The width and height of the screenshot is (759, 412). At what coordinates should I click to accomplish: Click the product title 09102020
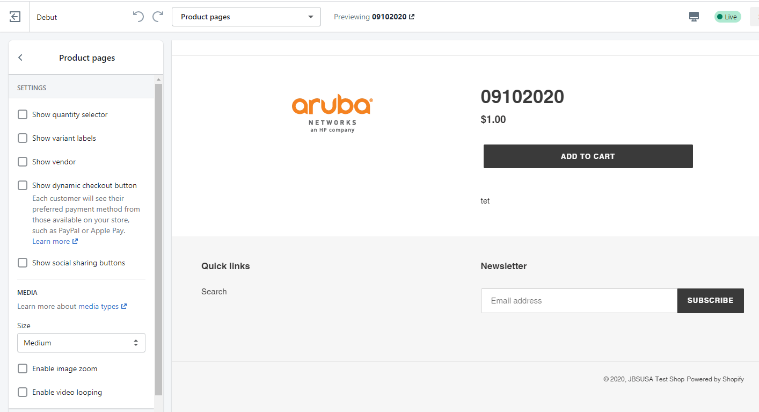522,97
